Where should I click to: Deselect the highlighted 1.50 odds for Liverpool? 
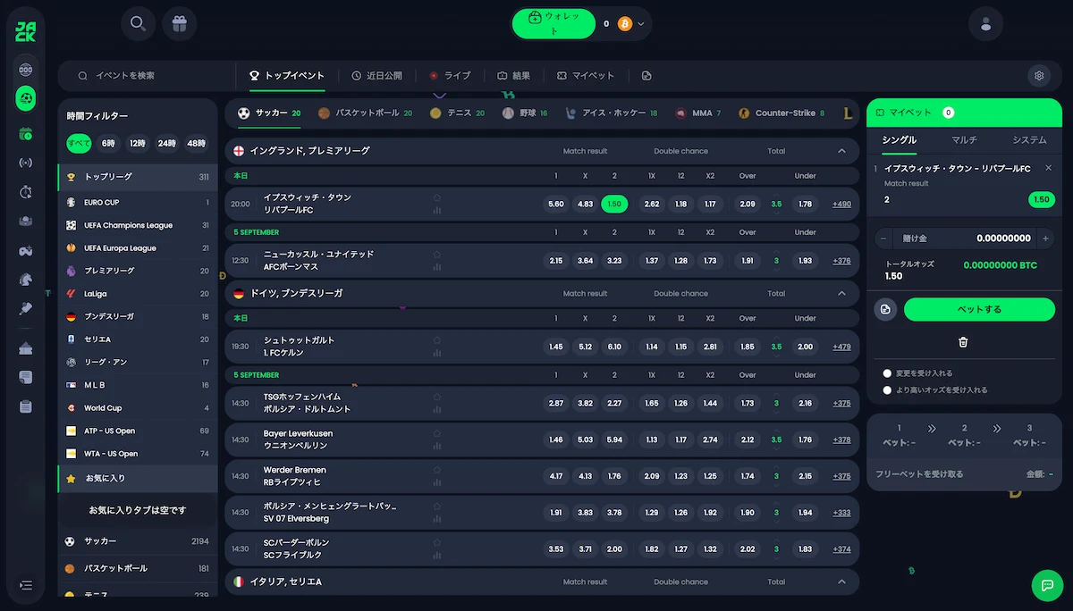(614, 204)
